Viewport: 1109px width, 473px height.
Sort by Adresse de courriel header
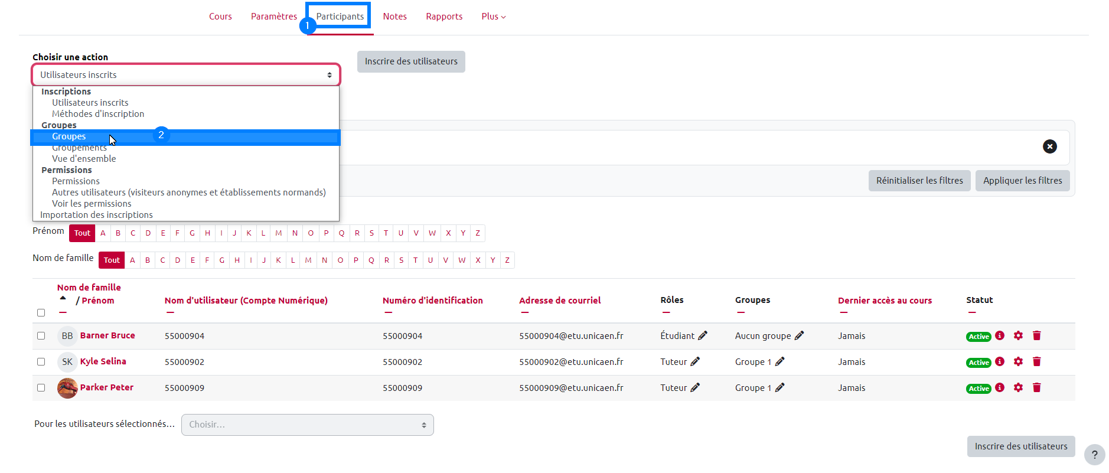560,301
